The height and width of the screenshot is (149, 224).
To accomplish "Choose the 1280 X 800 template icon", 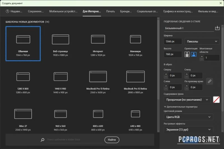I will [x=23, y=76].
